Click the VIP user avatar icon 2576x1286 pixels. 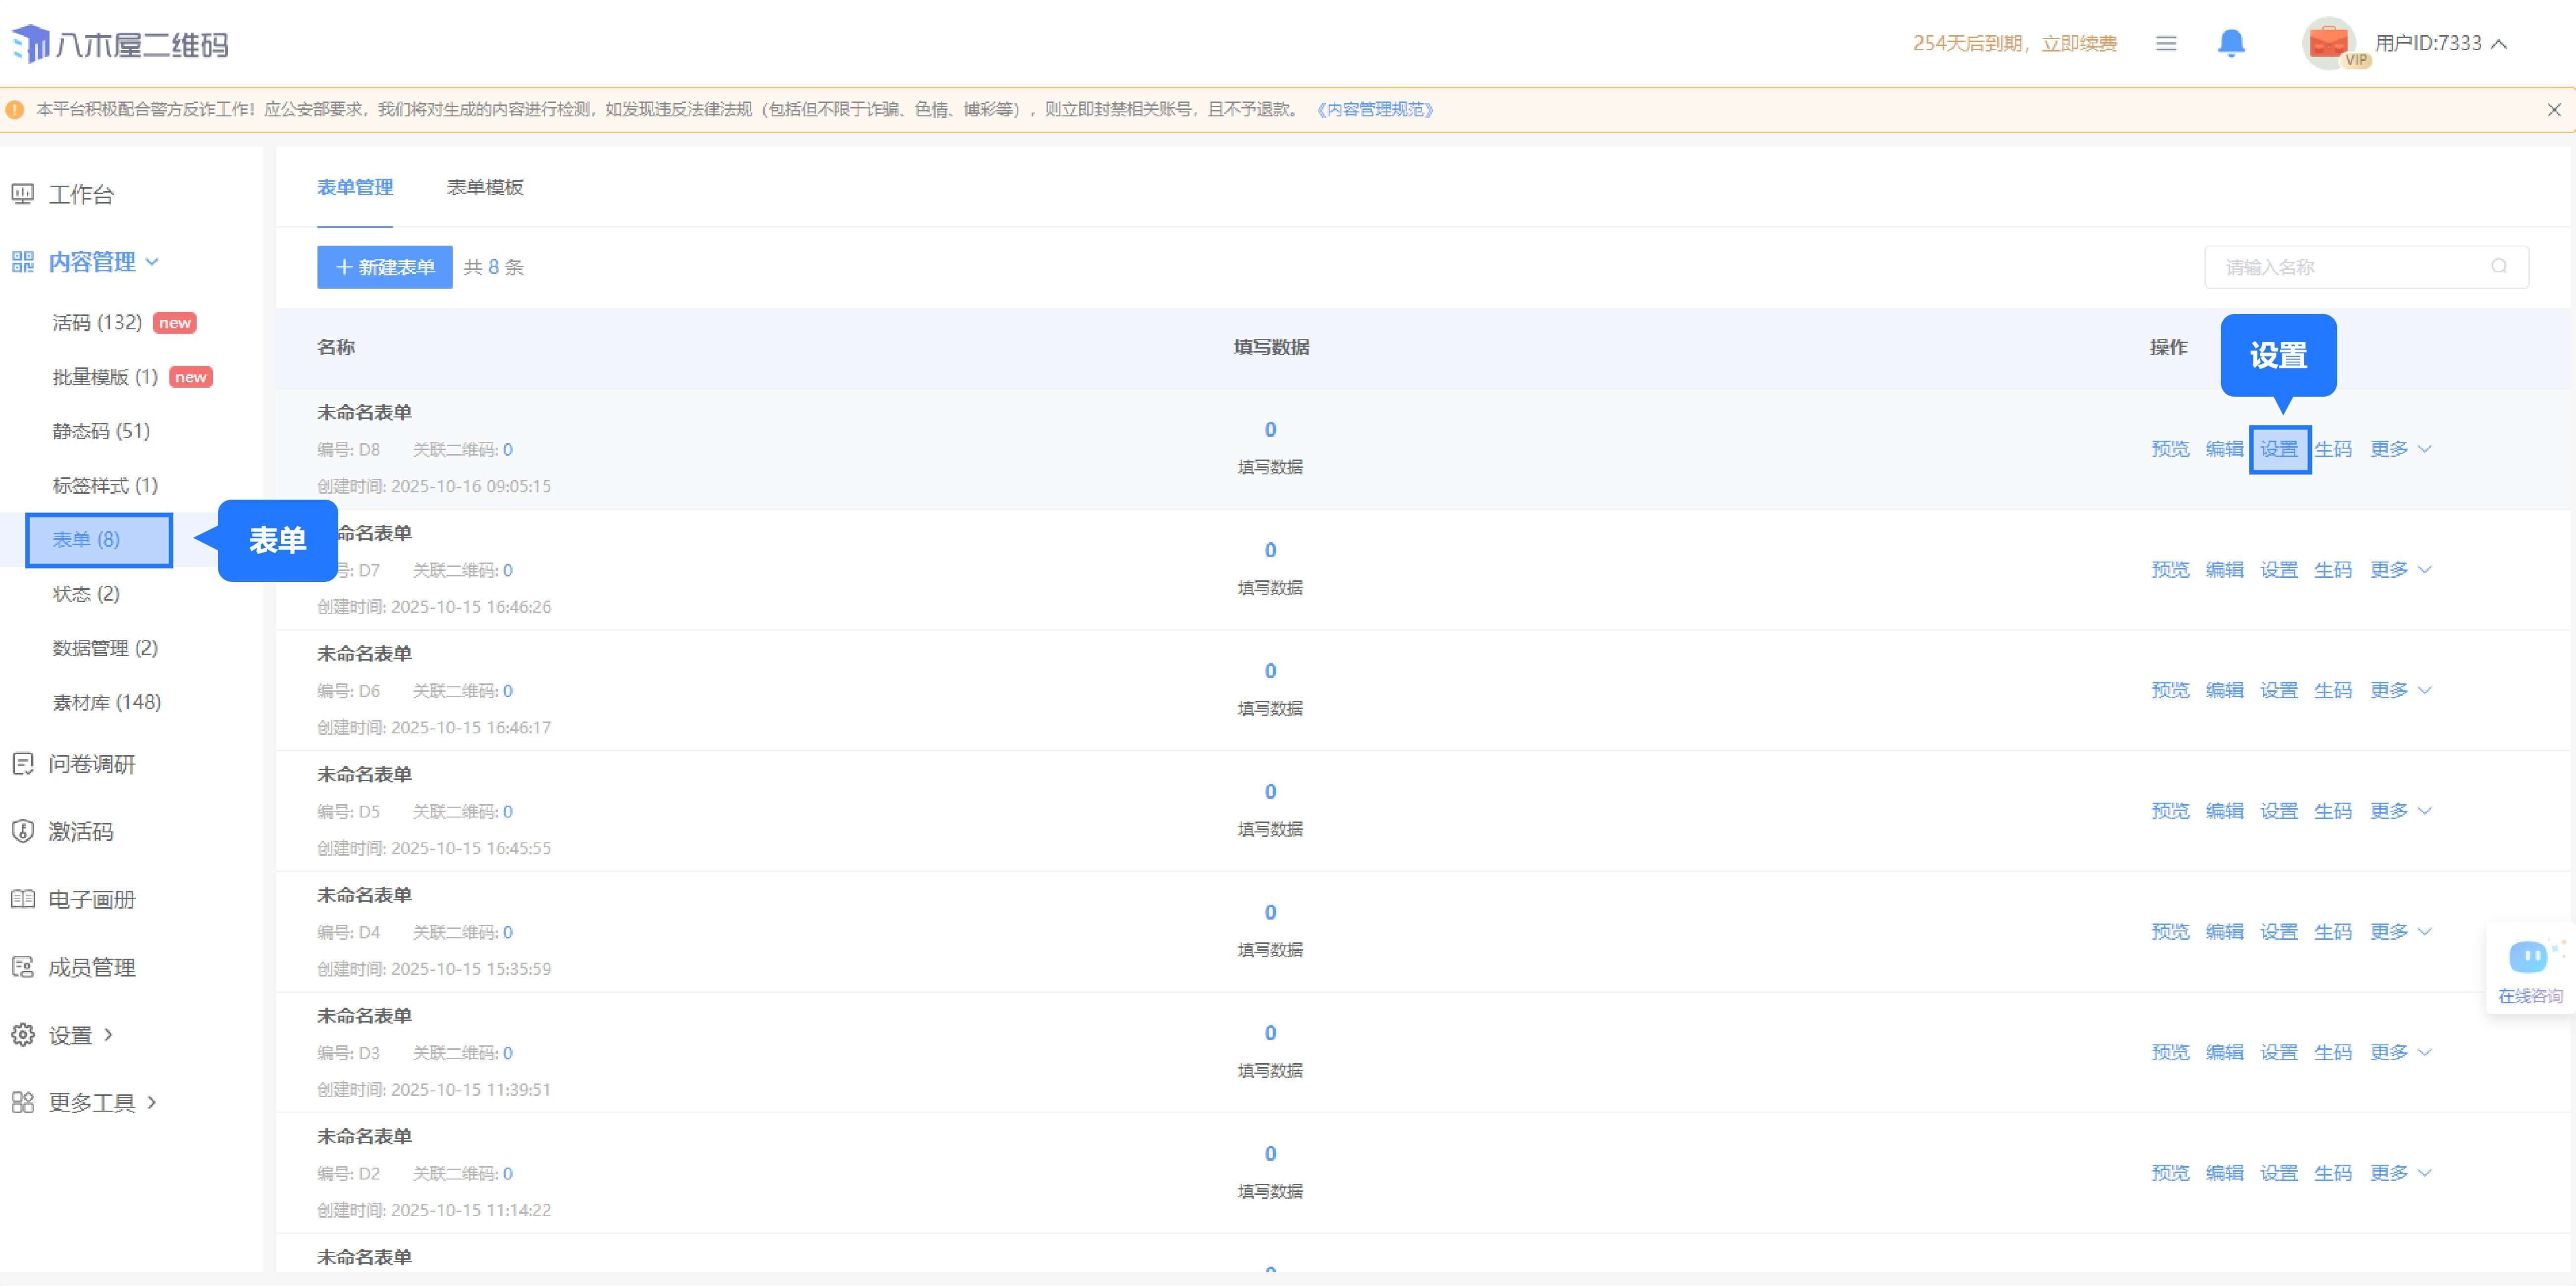[2329, 43]
